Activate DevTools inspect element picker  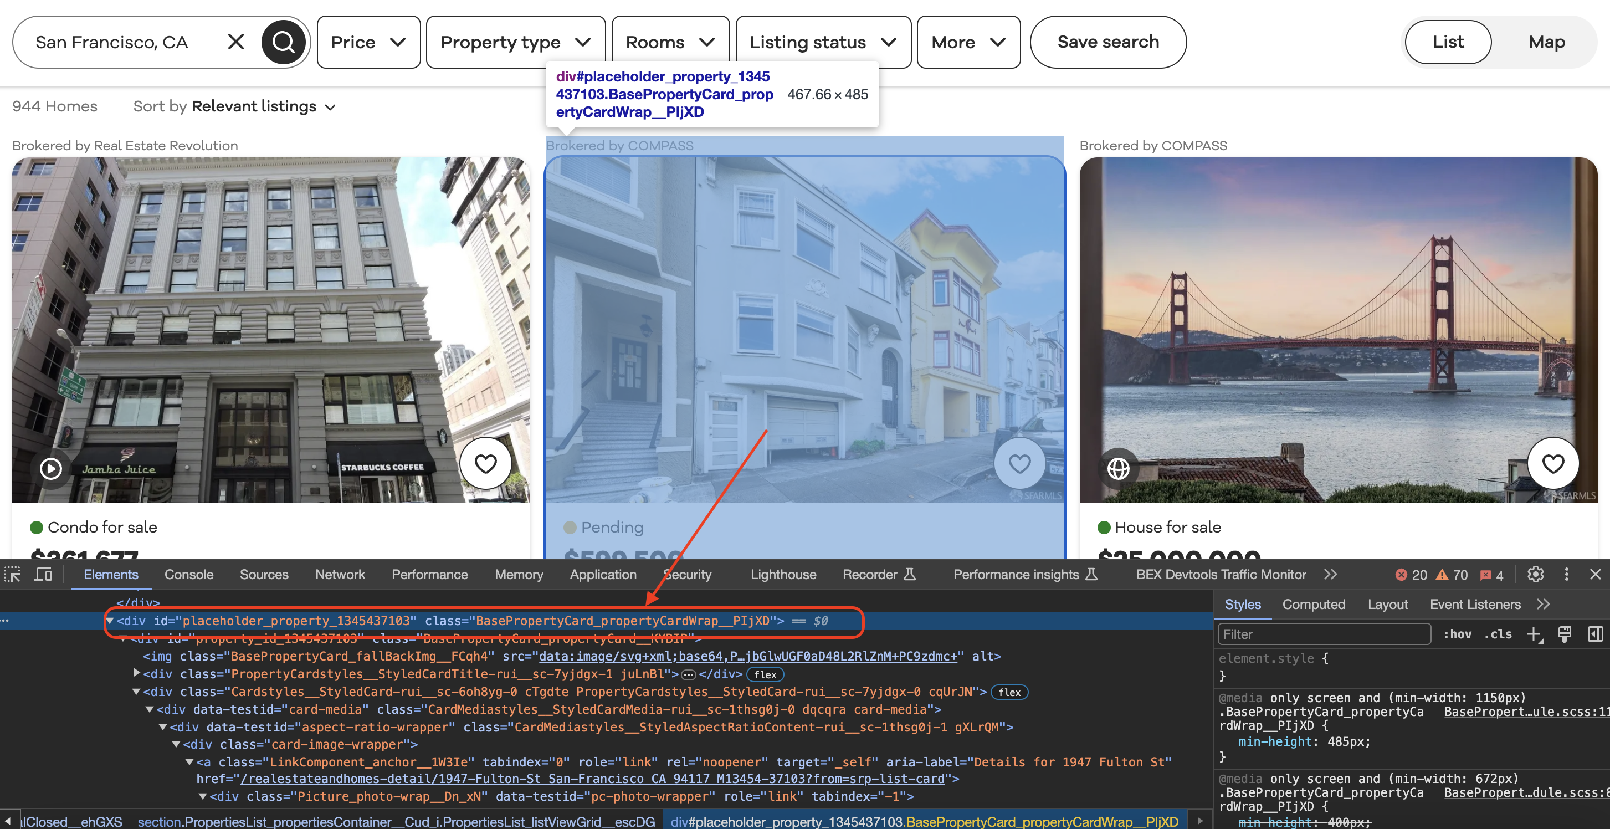pos(13,575)
